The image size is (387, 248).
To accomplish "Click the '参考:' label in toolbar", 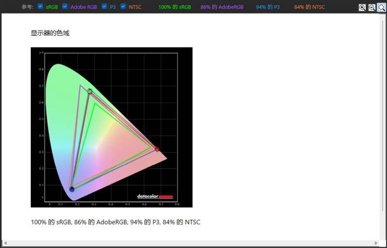I will pos(28,7).
